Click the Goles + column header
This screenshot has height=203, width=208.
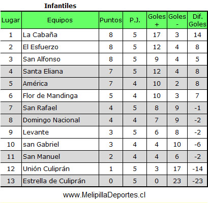157,20
